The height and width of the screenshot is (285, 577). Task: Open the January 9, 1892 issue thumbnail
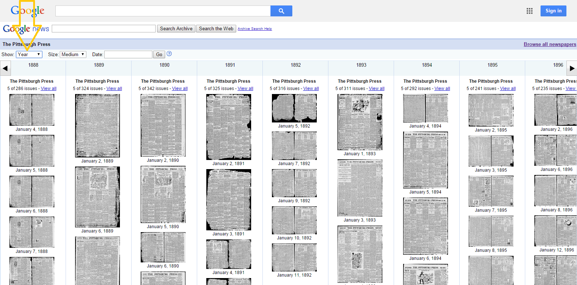point(294,183)
